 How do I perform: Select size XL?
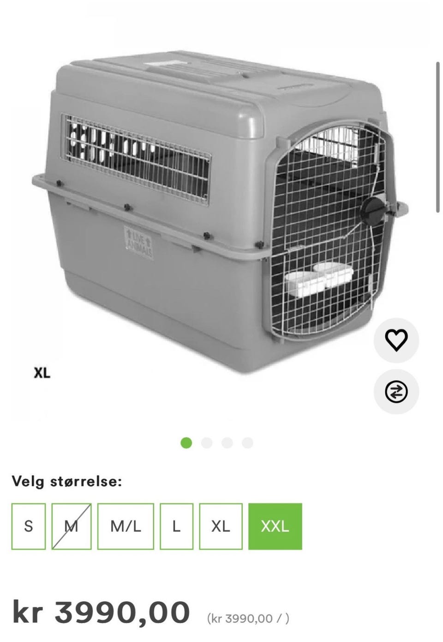coord(221,527)
